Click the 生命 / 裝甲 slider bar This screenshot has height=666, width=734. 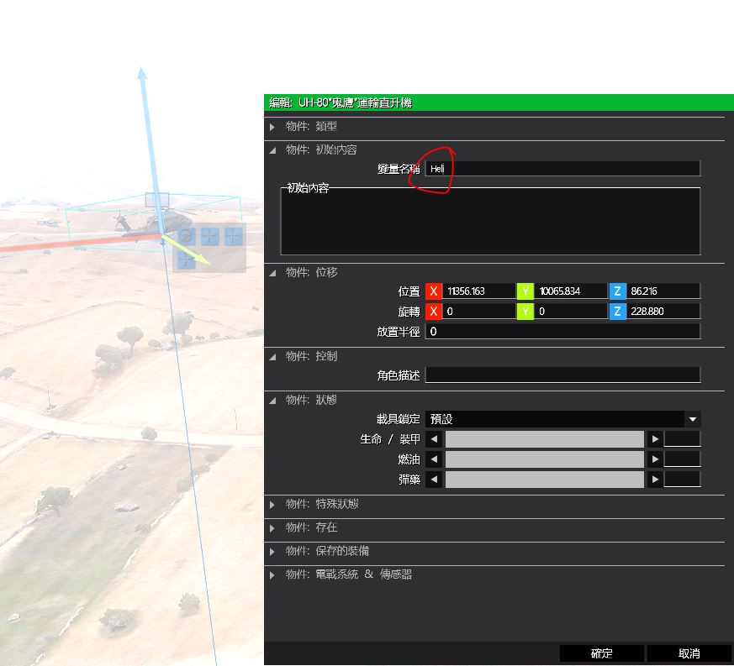[x=545, y=439]
